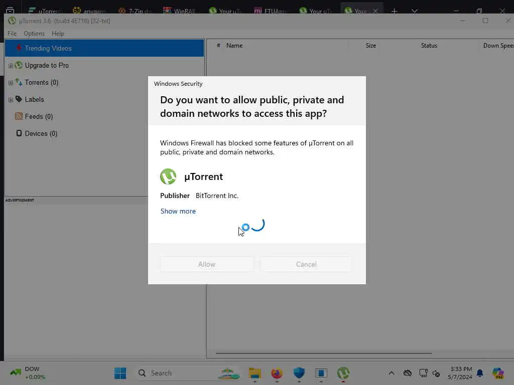
Task: Open notifications bell icon
Action: pos(480,373)
